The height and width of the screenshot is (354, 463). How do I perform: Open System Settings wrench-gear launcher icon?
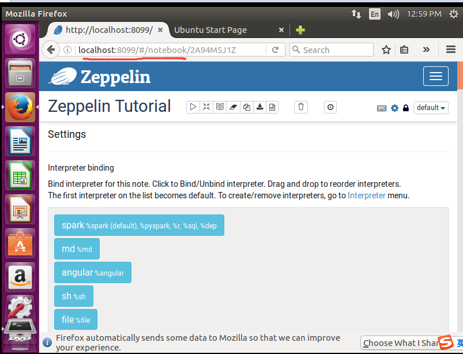20,308
